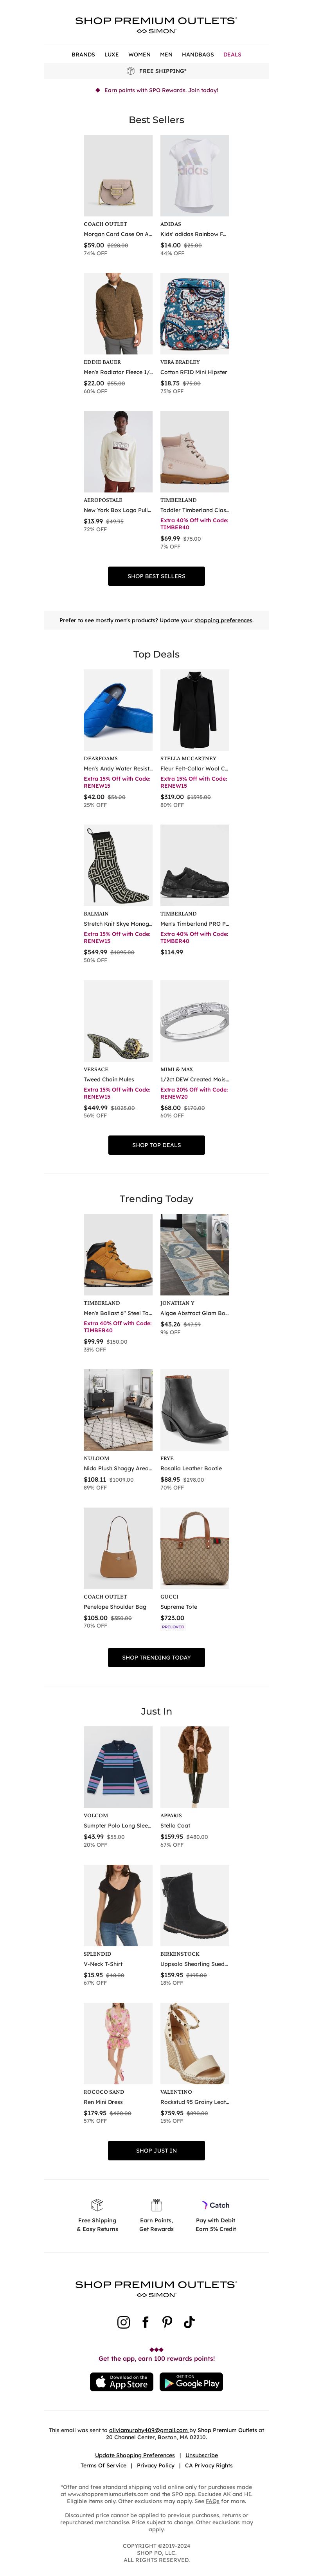Open the Facebook icon link

pyautogui.click(x=146, y=2322)
